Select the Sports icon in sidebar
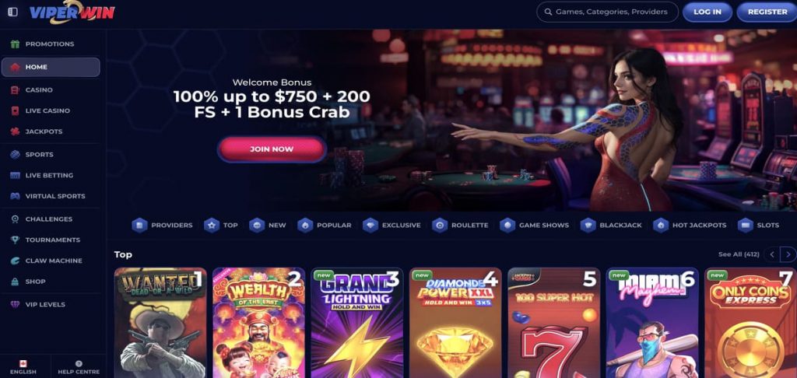 click(16, 155)
